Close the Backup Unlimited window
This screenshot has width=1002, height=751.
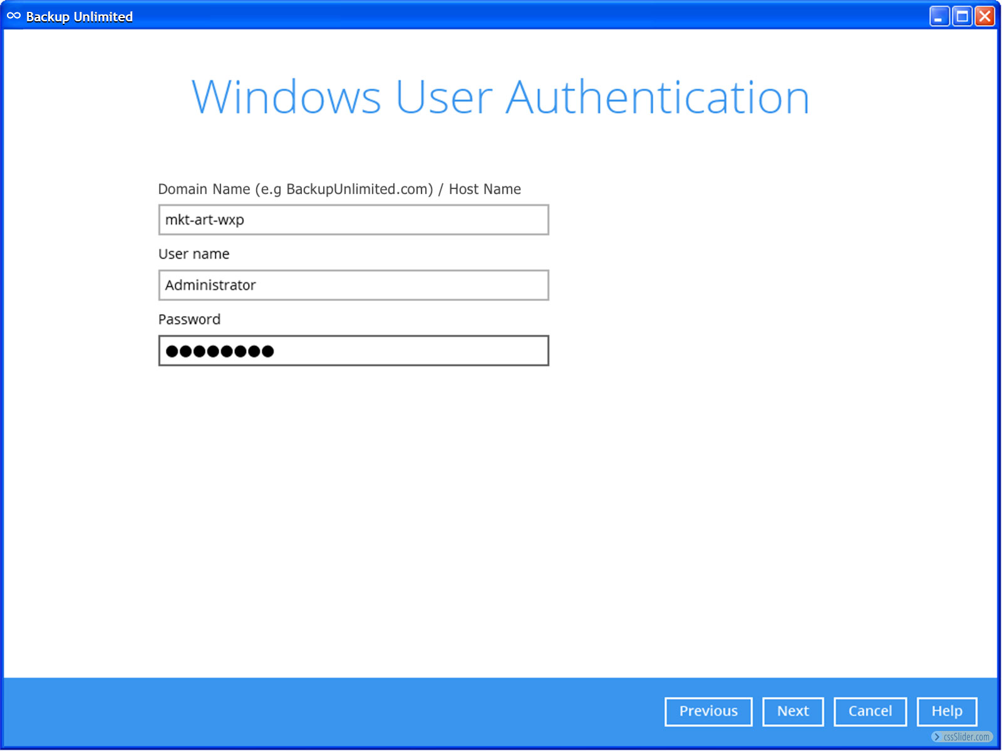pyautogui.click(x=985, y=16)
